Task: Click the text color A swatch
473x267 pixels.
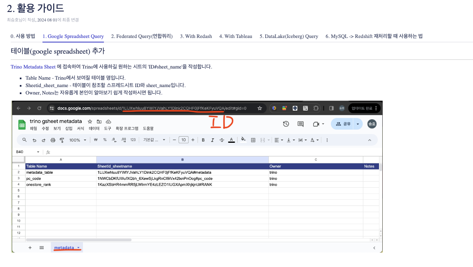Action: coord(231,140)
